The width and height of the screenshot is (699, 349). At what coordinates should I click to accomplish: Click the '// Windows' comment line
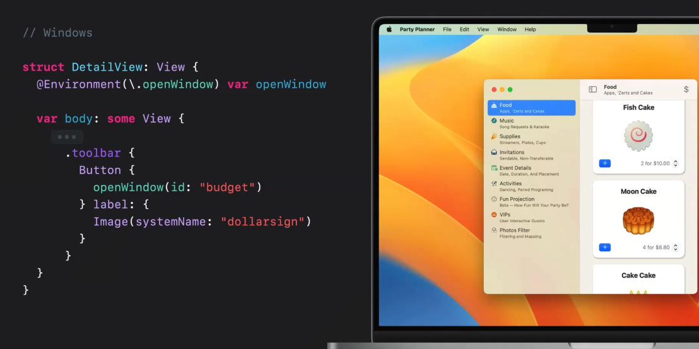[x=57, y=33]
